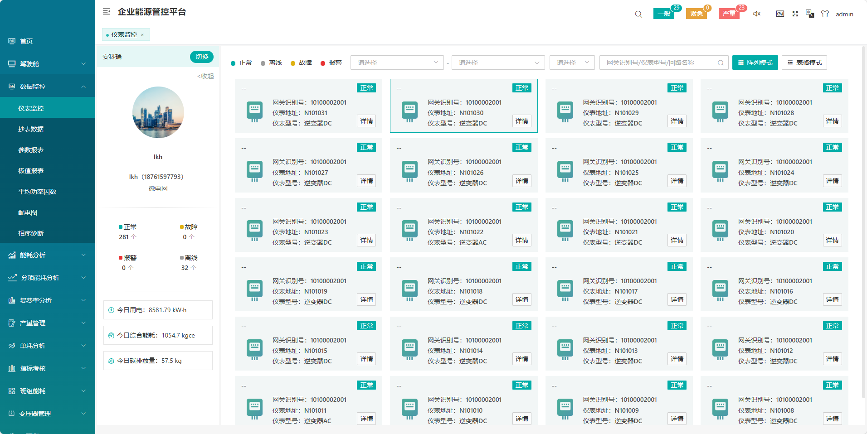Toggle the 正常 status filter
Screen dimensions: 867x434
click(x=241, y=63)
